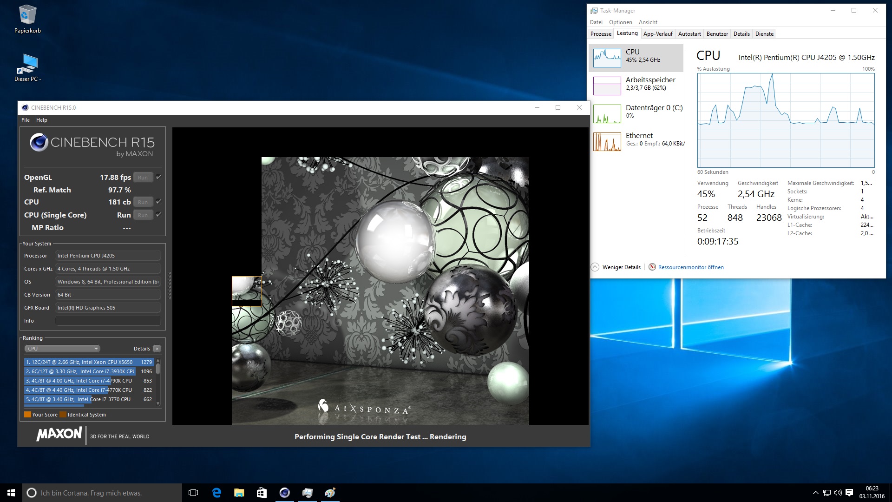Screen dimensions: 892x502
Task: Click the Your Score orange color swatch
Action: click(27, 415)
